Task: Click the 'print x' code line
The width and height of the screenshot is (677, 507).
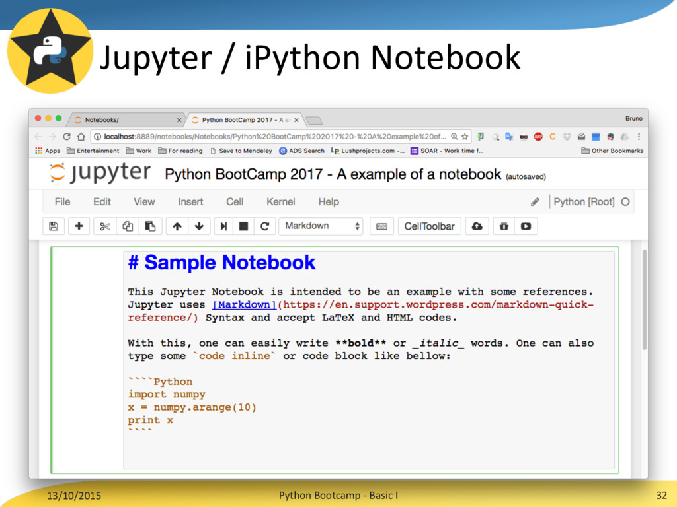Action: [x=150, y=420]
